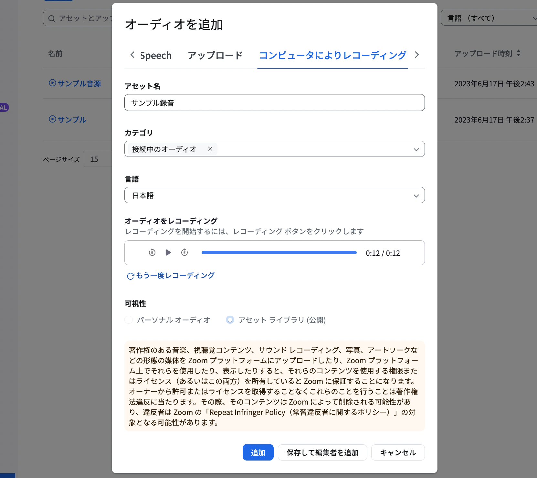
Task: Play the recorded audio
Action: (x=168, y=253)
